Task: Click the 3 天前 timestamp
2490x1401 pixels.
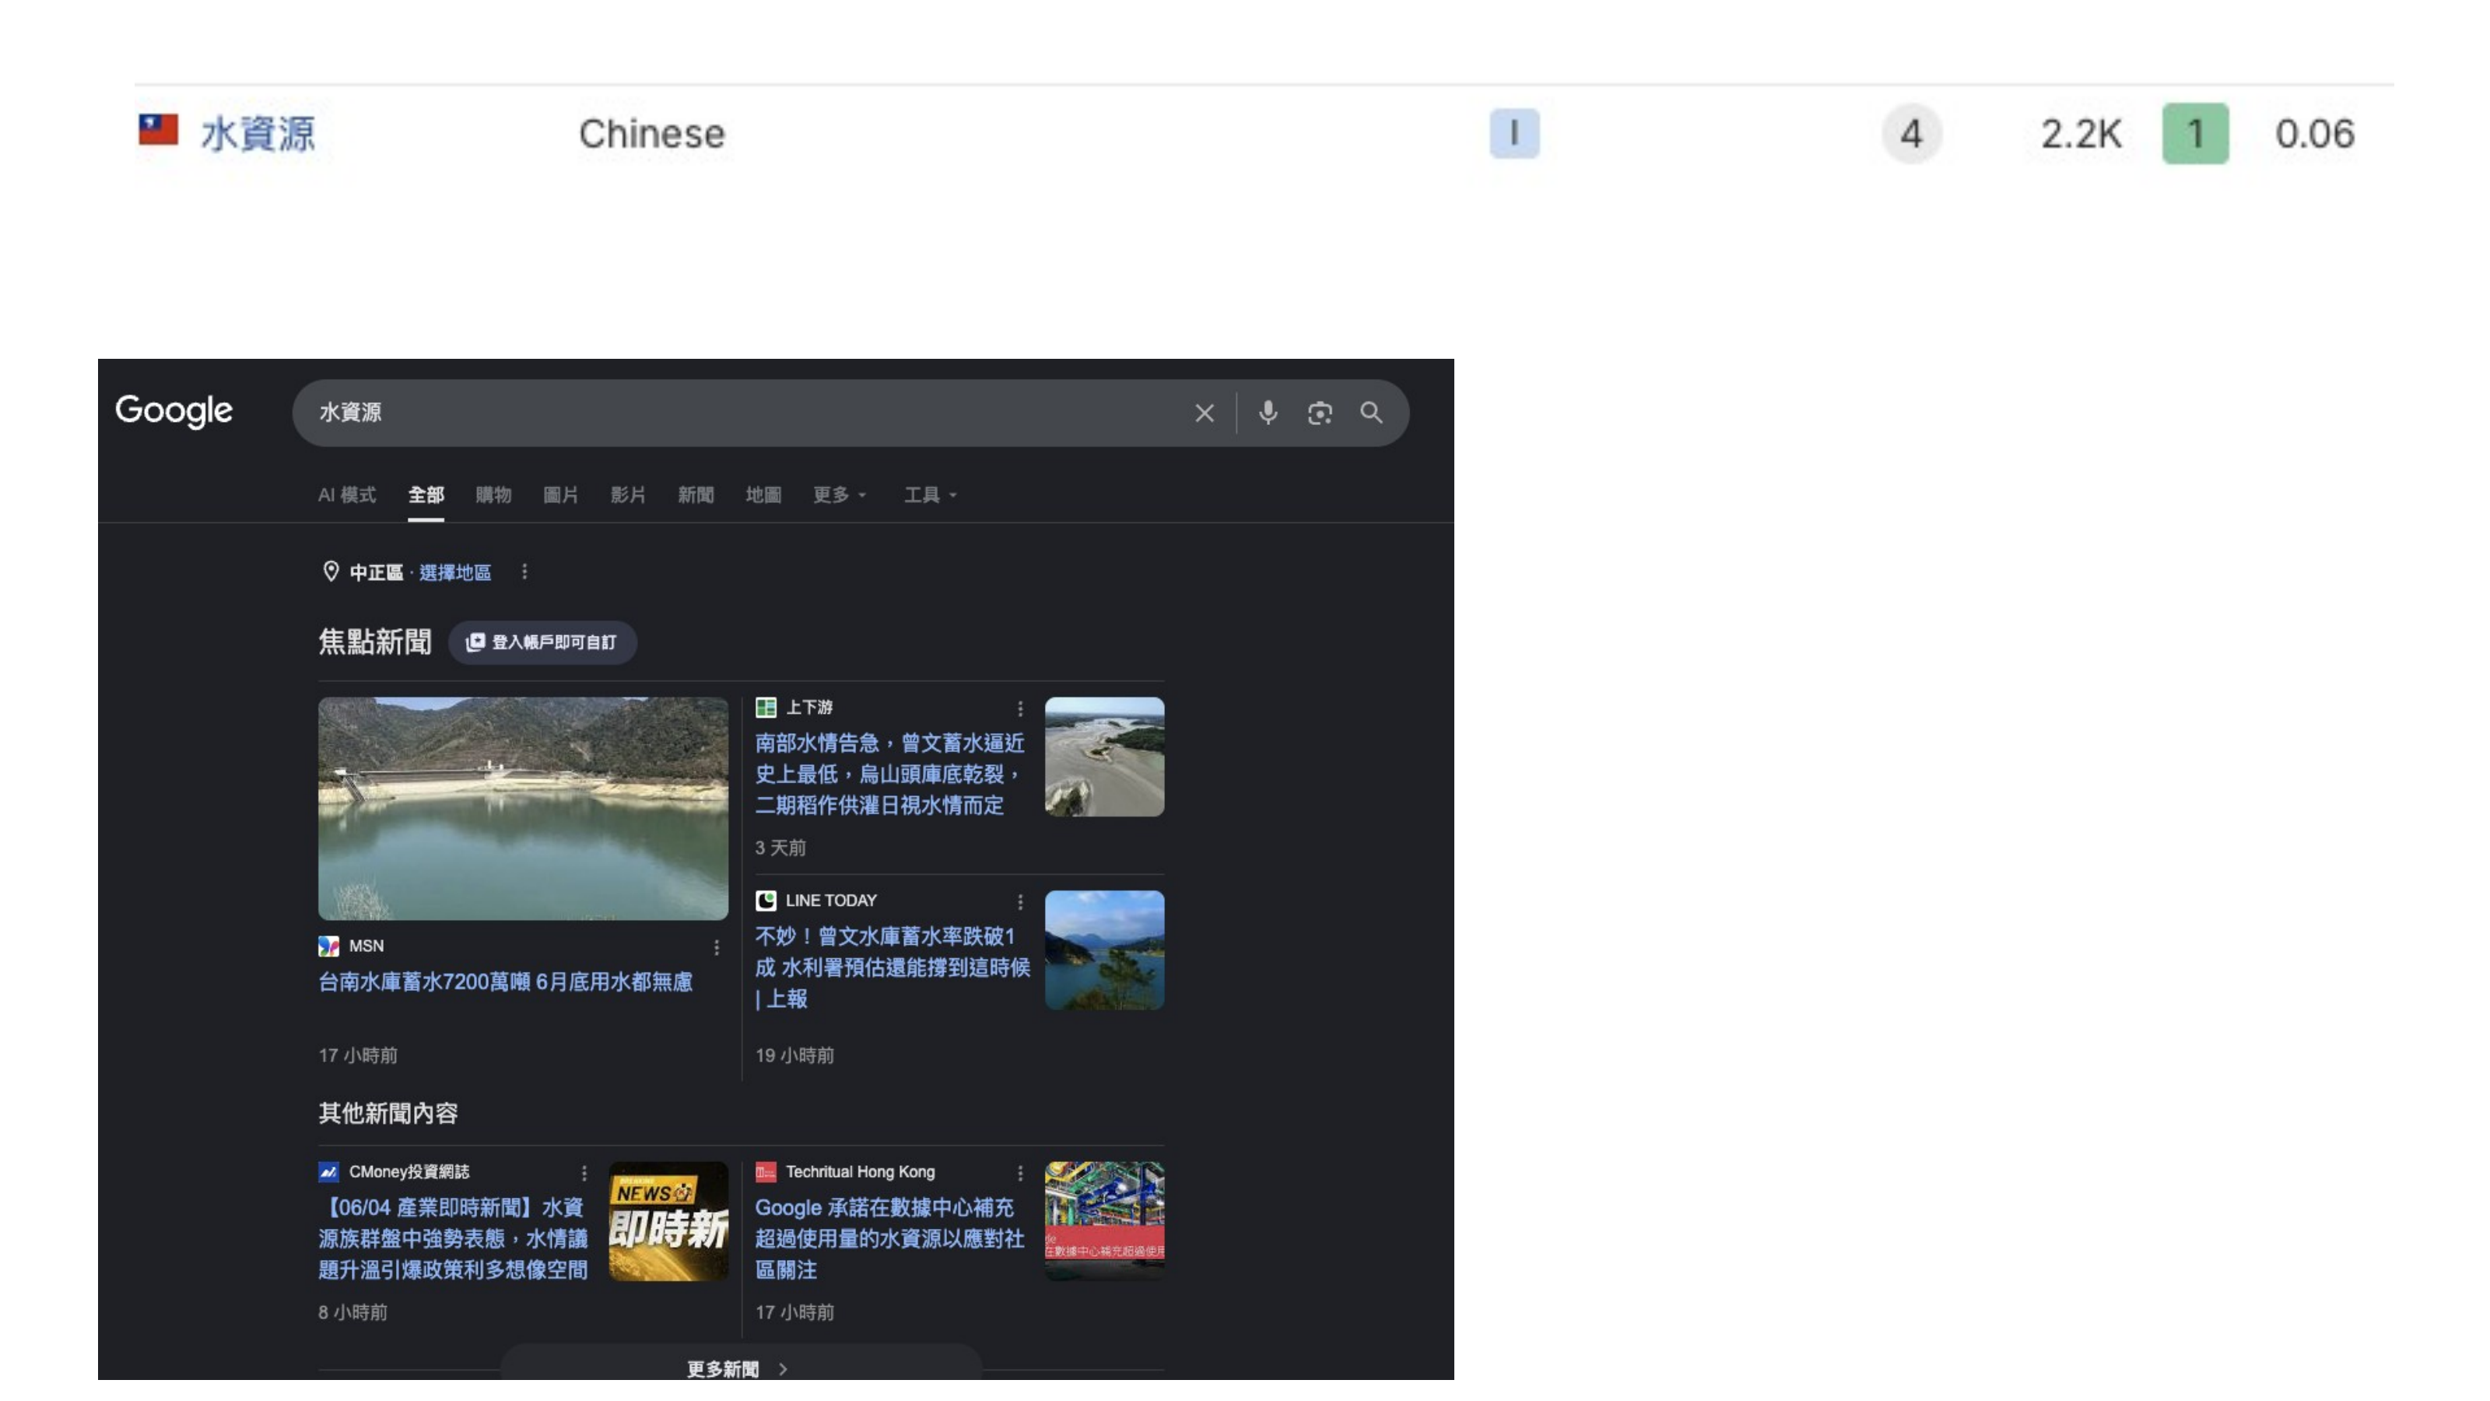Action: [780, 848]
